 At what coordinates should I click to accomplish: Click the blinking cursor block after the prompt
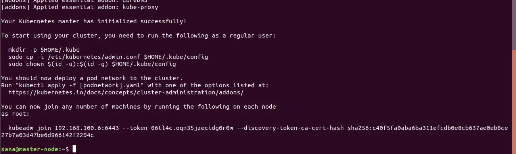pyautogui.click(x=74, y=149)
